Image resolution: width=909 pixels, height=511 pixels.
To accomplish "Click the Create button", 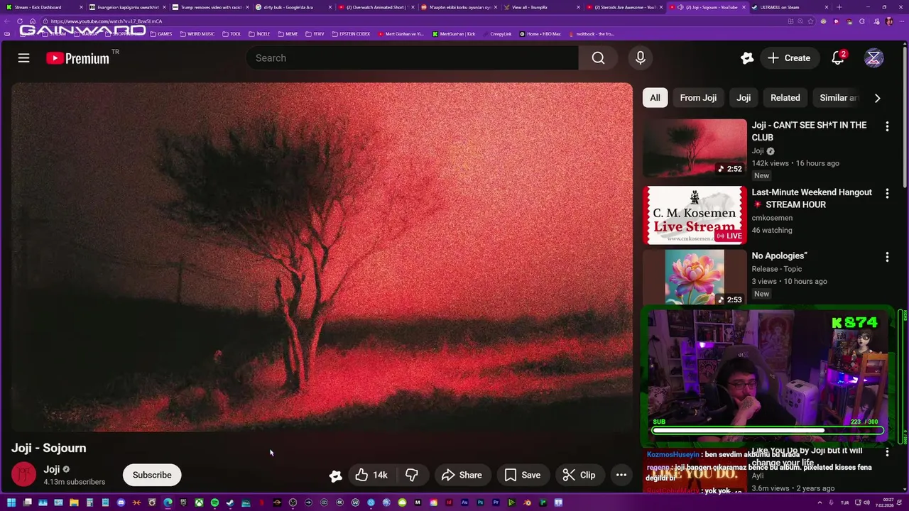I will [x=788, y=58].
